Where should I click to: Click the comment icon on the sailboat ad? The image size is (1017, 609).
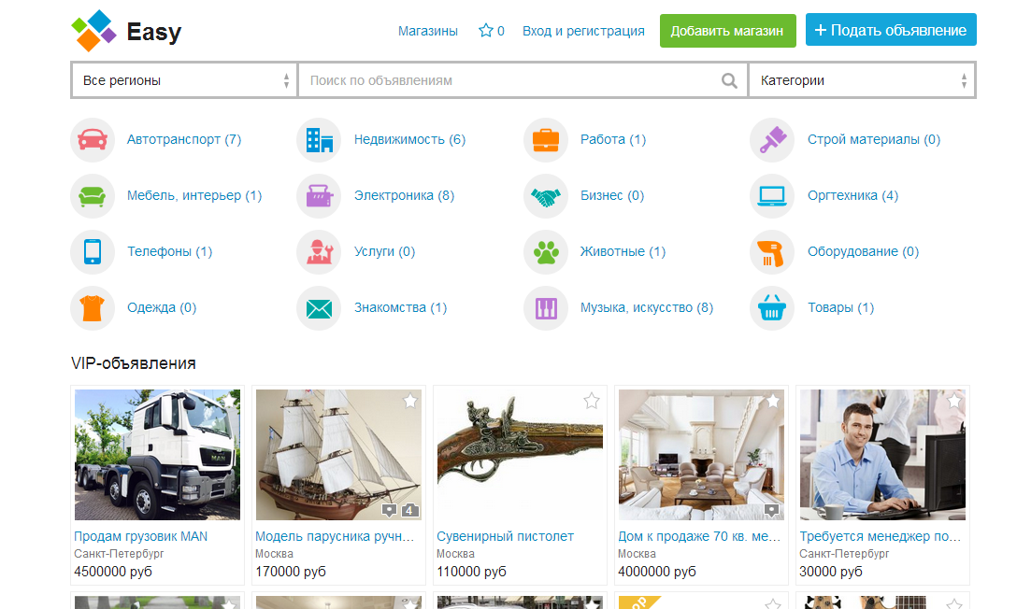pos(389,510)
